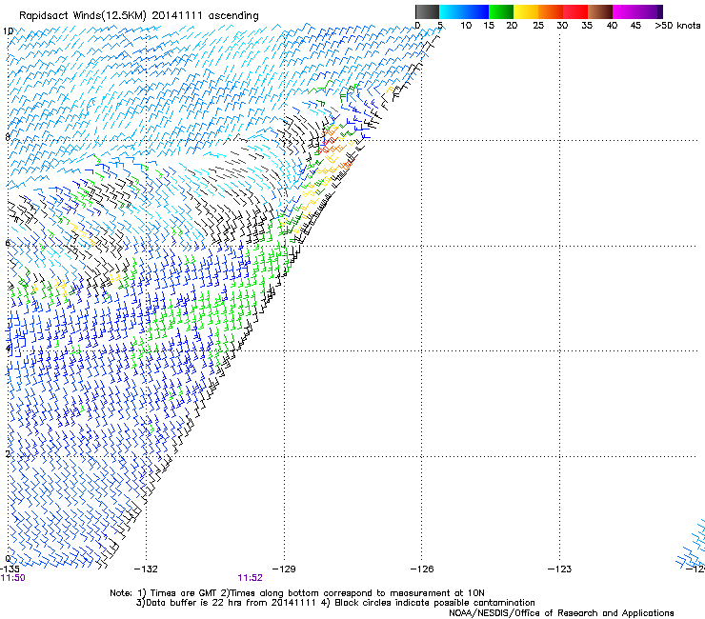Click the brown 35-40 knots legend segment

click(x=600, y=11)
